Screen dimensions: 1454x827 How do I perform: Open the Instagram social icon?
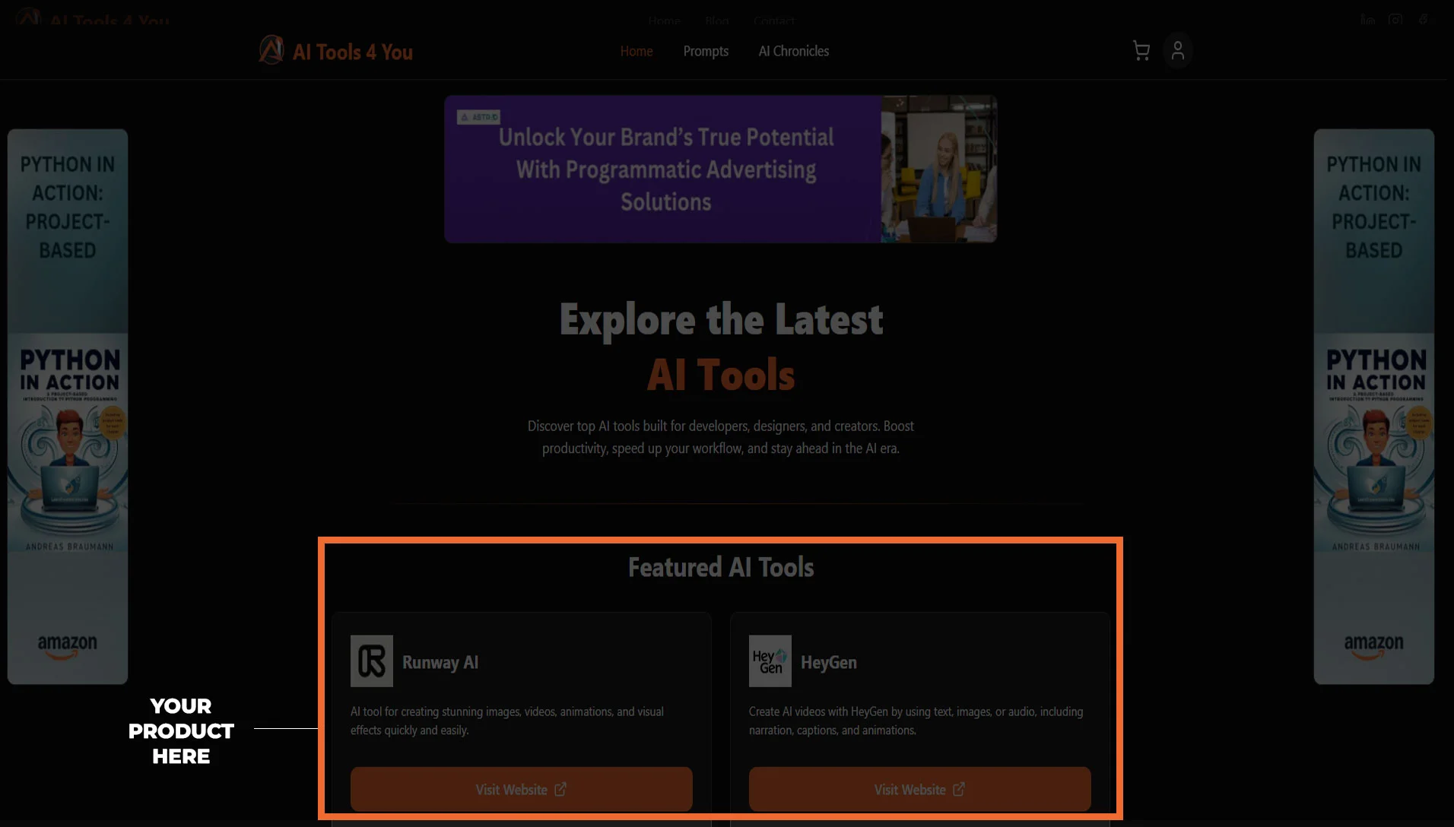(1395, 20)
